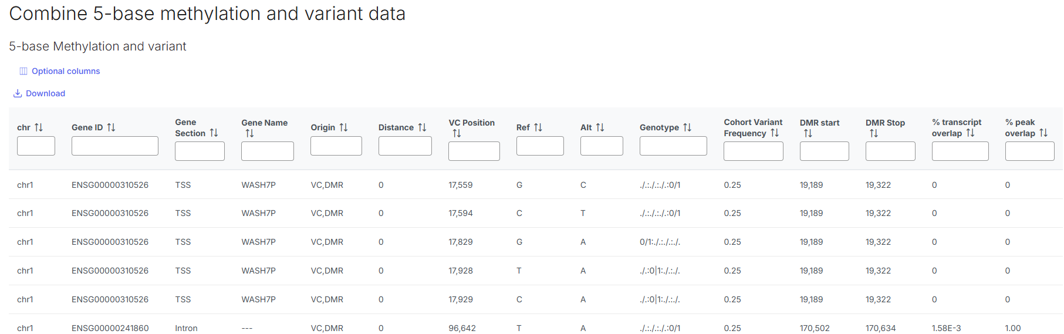1064x334 pixels.
Task: Click the Genotype filter input
Action: click(673, 146)
